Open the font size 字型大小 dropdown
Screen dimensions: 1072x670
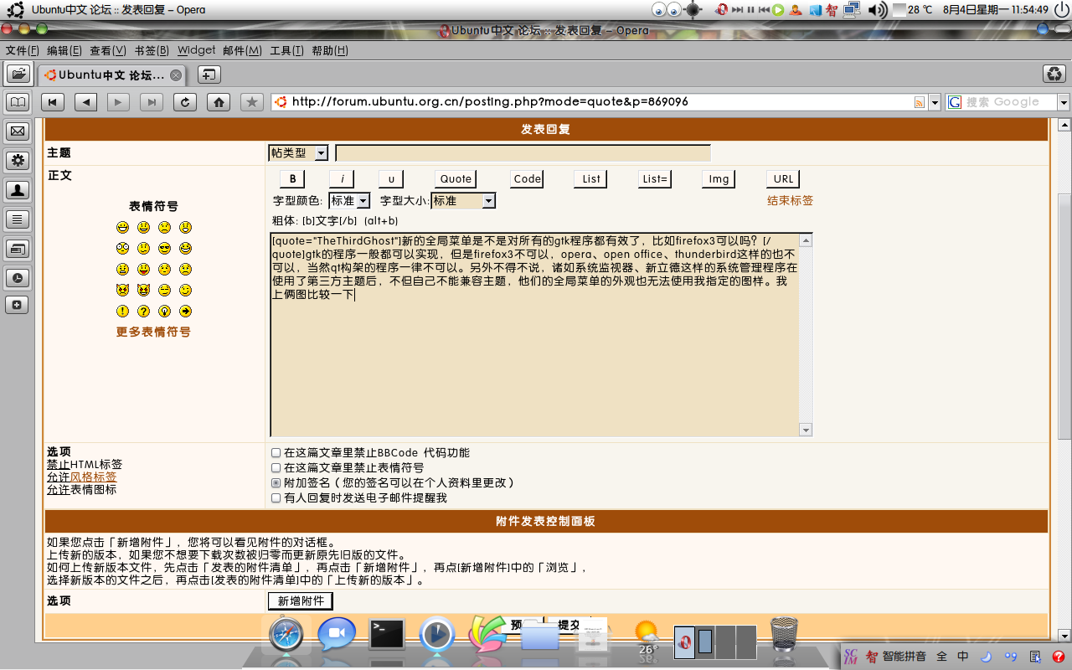point(463,201)
